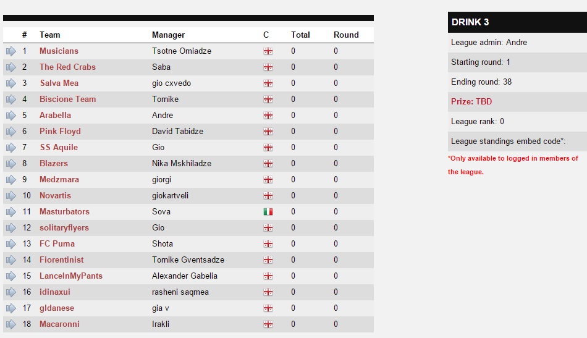Click the arrow icon beside Musicians row
This screenshot has width=587, height=338.
point(11,51)
